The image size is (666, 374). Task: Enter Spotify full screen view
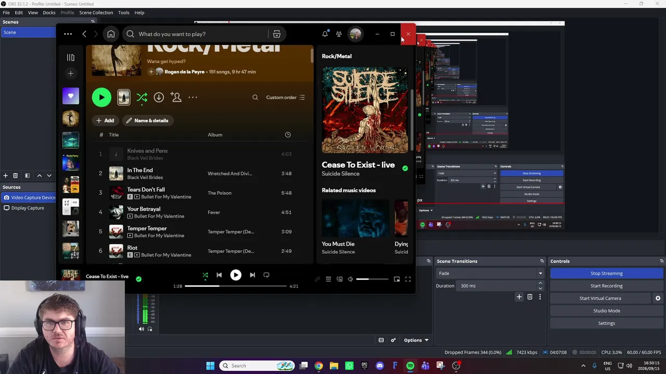(x=408, y=279)
